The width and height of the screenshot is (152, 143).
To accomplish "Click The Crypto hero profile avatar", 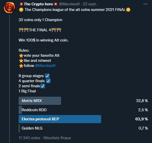I will [9, 8].
